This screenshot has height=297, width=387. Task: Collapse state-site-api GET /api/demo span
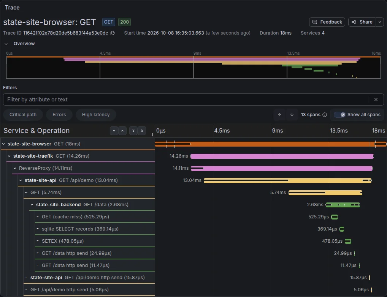point(21,180)
